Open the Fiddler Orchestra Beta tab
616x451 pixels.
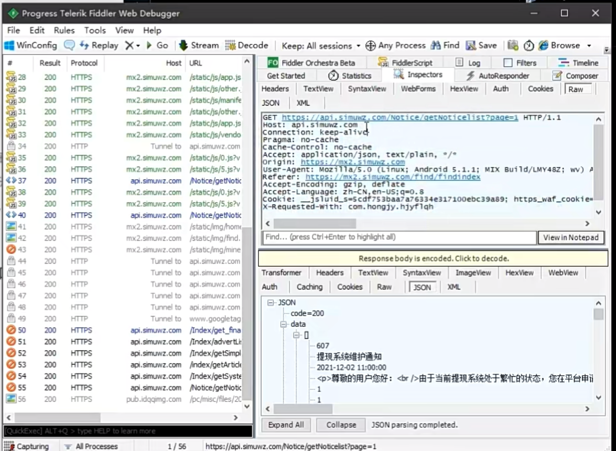312,63
